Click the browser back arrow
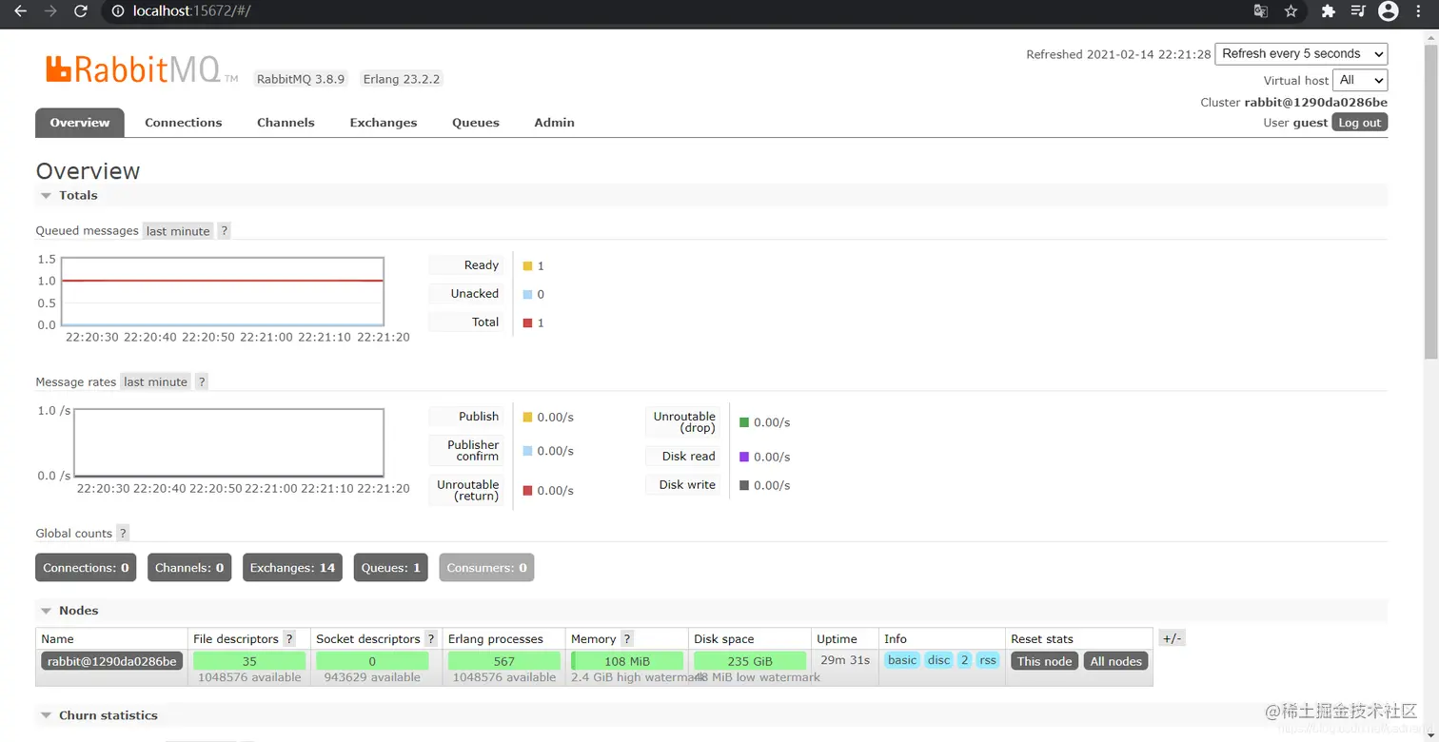Screen dimensions: 1439x742 pos(20,11)
